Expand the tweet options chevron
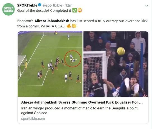Viewport: 152px width, 129px height. click(x=146, y=6)
